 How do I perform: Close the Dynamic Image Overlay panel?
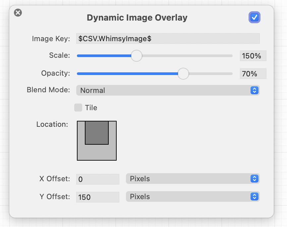click(18, 13)
